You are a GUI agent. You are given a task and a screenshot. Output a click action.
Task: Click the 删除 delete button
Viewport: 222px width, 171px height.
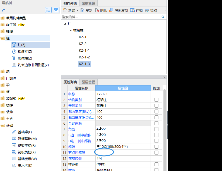101,11
